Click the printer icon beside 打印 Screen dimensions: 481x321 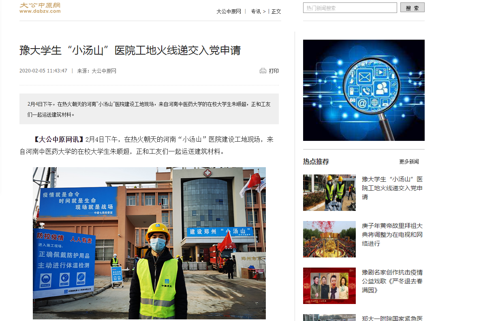[263, 71]
